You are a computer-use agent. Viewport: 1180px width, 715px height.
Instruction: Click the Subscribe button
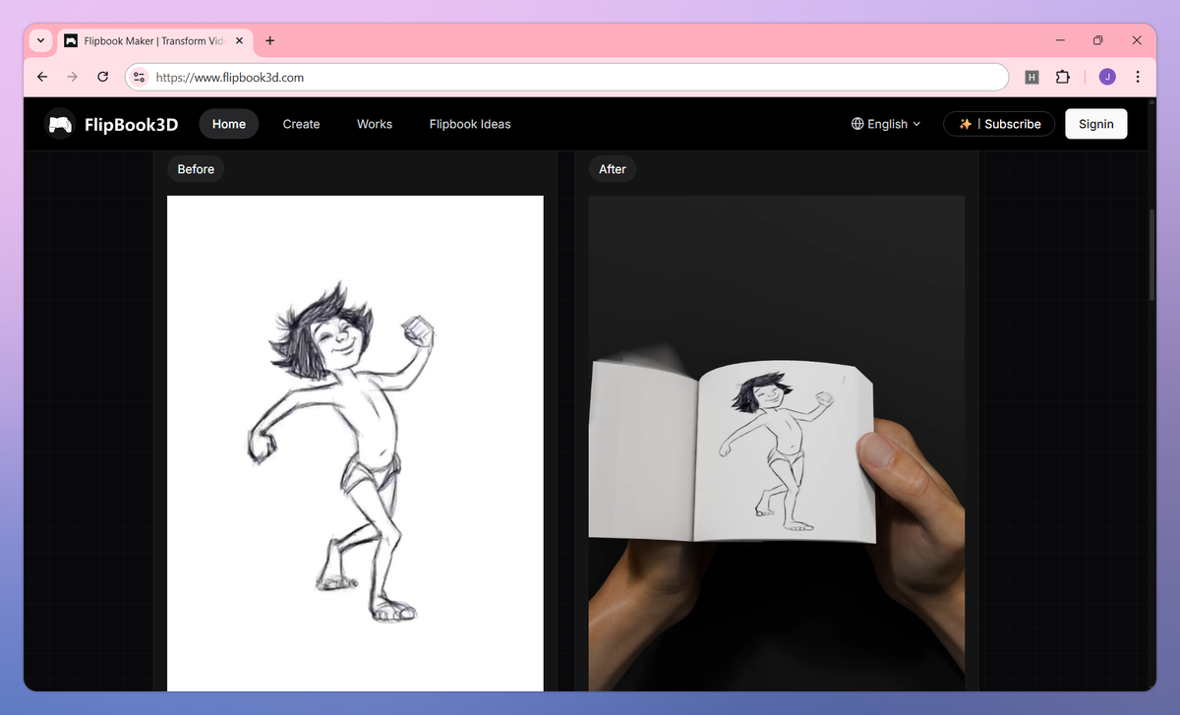coord(999,124)
